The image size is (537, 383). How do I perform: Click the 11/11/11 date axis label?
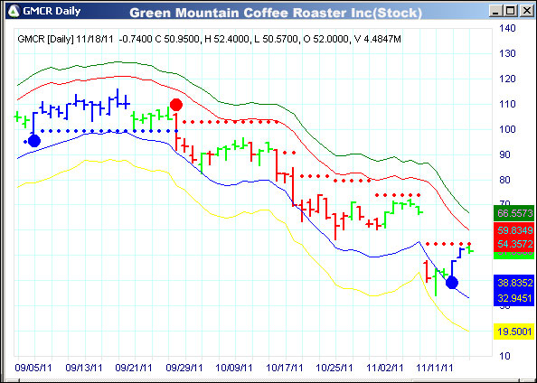[435, 368]
